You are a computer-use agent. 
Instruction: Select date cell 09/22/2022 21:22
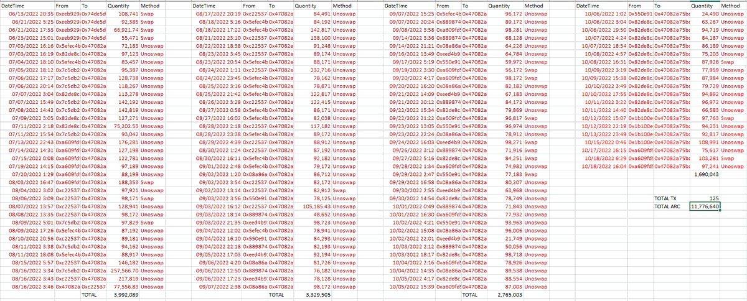[x=411, y=118]
